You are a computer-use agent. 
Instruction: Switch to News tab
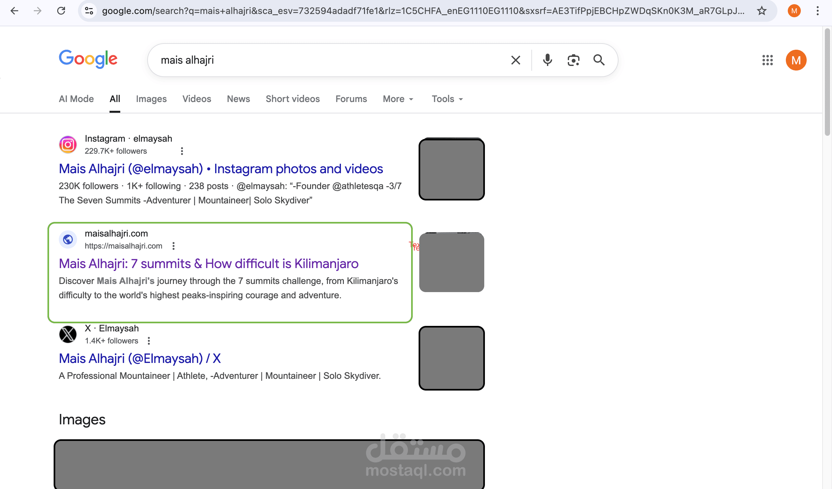click(238, 99)
